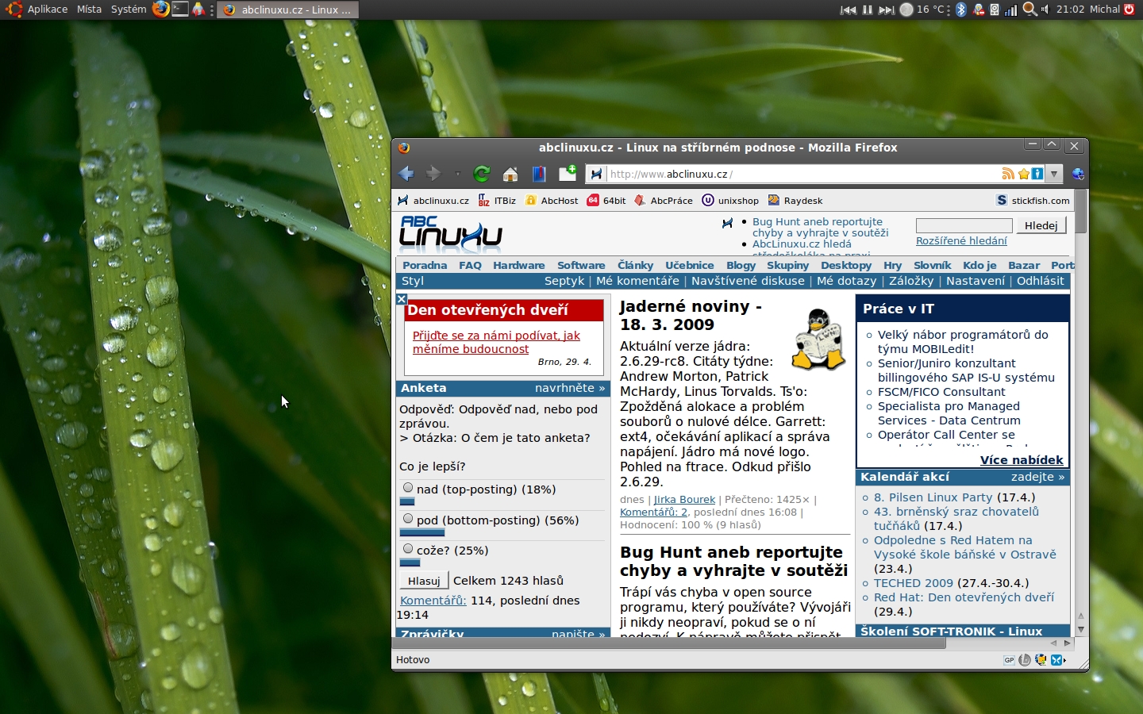
Task: Click the globe icon right of address bar
Action: [x=1078, y=174]
